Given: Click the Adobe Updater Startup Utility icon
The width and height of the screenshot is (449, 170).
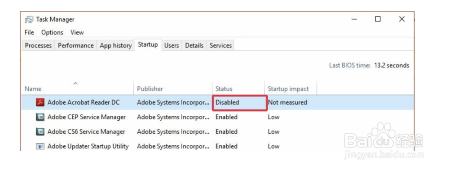Looking at the screenshot, I should [40, 146].
